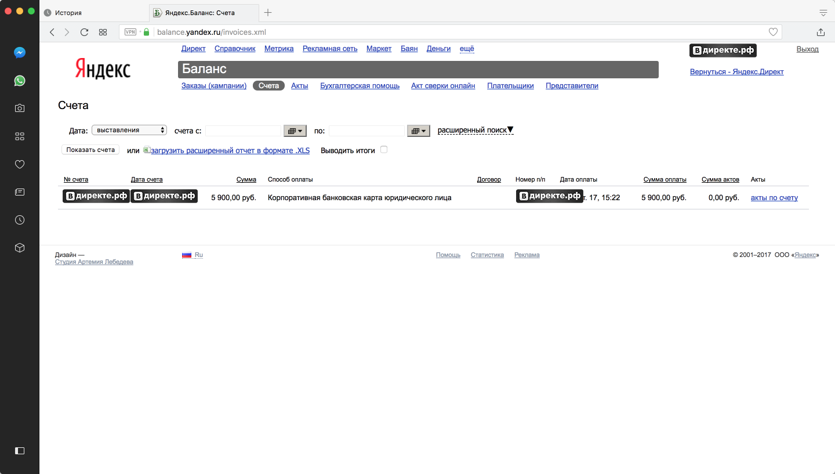The height and width of the screenshot is (474, 835).
Task: Open the 'Справочник' service link
Action: tap(235, 49)
